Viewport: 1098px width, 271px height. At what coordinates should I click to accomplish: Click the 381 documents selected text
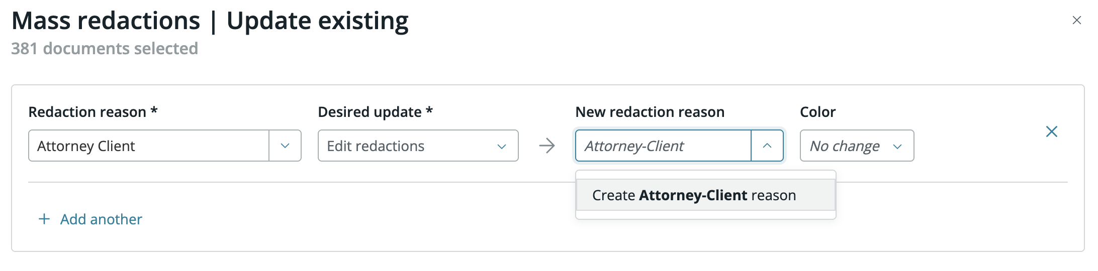(x=105, y=48)
